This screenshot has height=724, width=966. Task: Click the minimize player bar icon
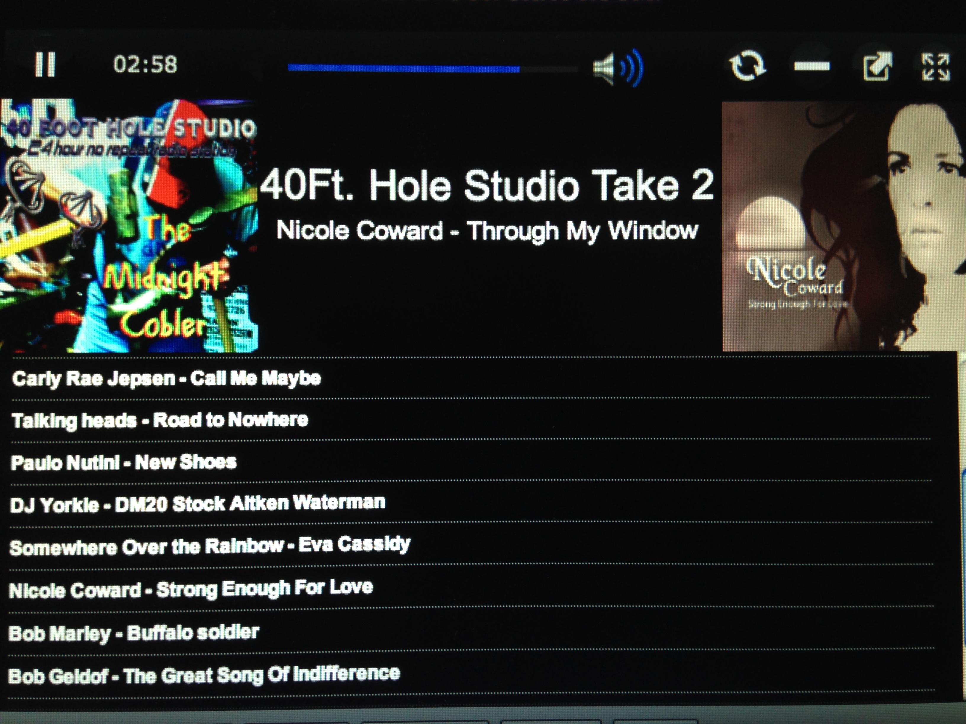coord(812,66)
